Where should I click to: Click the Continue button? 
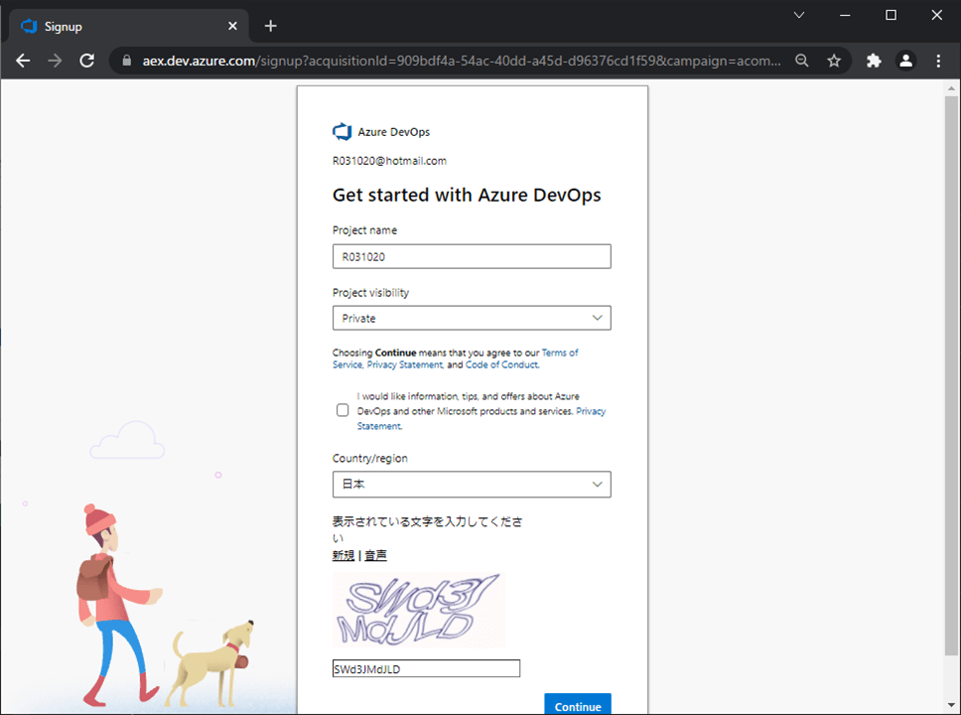(578, 705)
